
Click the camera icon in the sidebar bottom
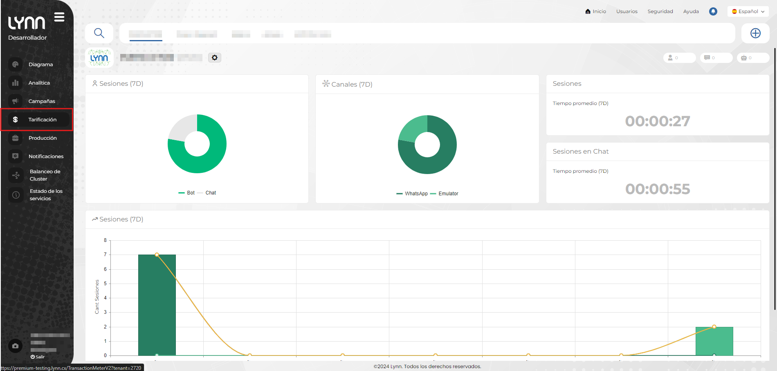16,346
